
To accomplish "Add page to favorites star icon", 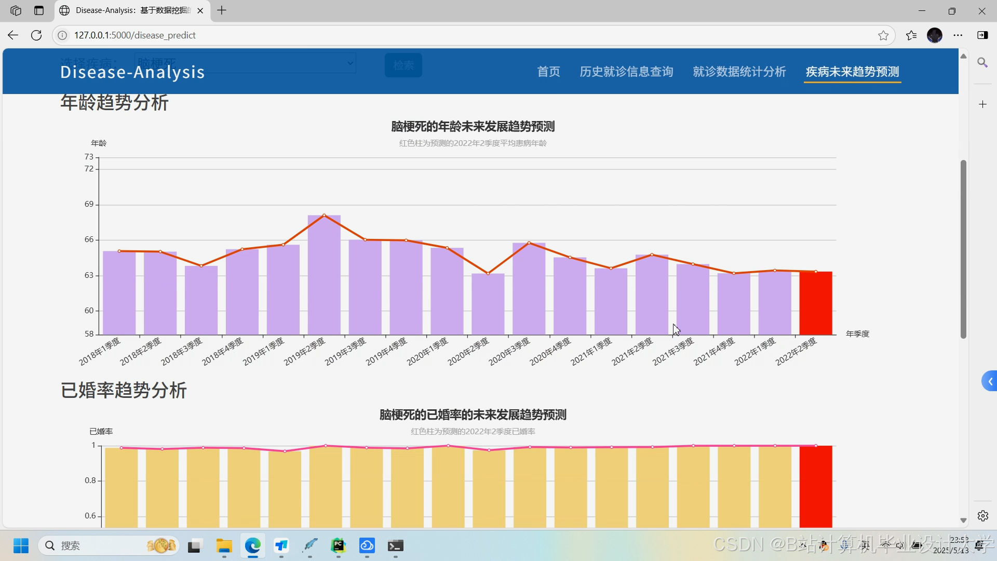I will coord(883,35).
